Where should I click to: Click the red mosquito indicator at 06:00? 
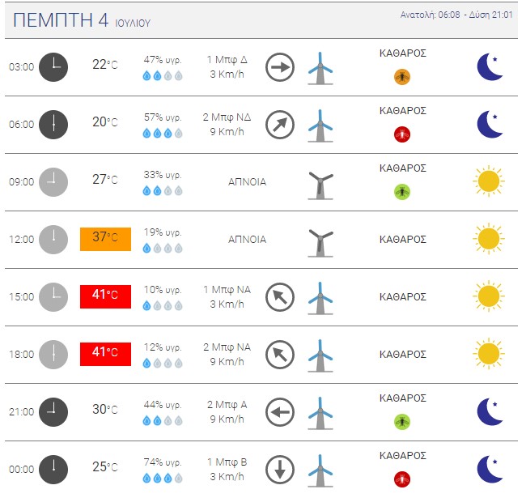coord(402,134)
